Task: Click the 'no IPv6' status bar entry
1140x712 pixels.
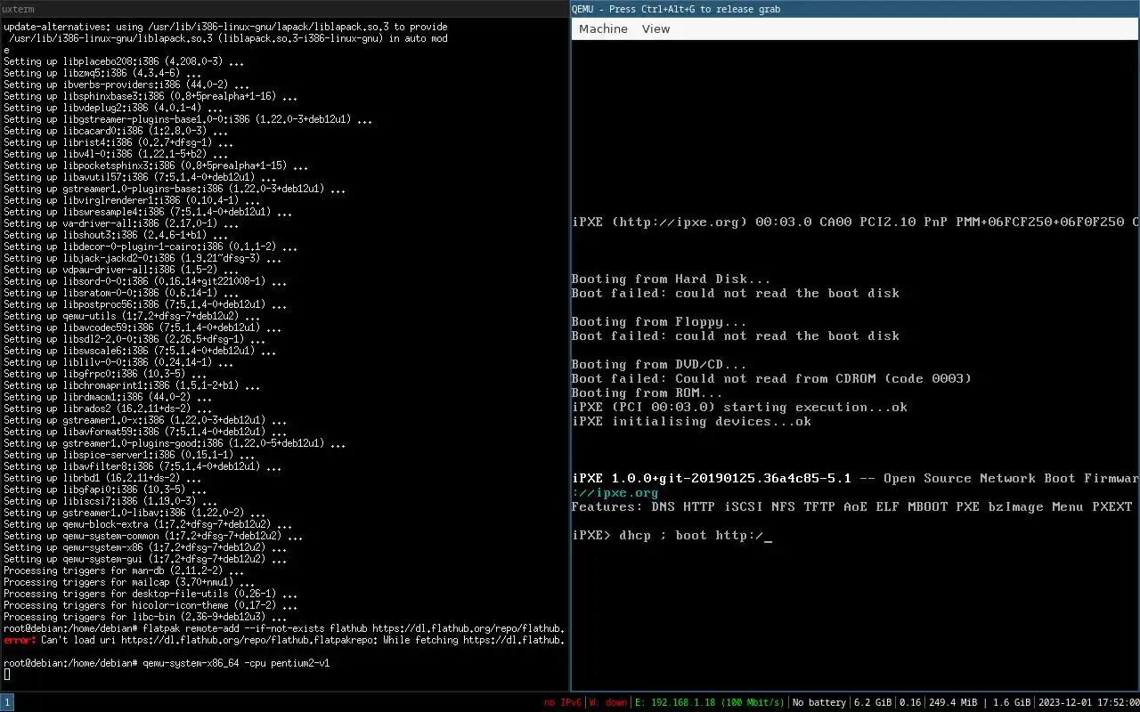Action: pos(562,702)
